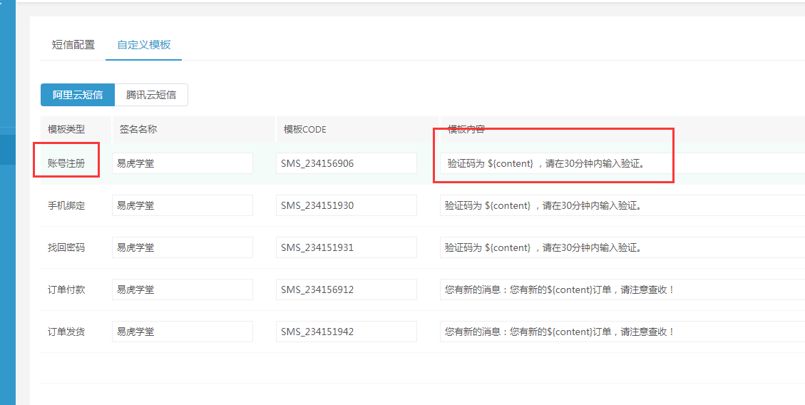
Task: Click the 签名名称 column header
Action: click(x=138, y=129)
